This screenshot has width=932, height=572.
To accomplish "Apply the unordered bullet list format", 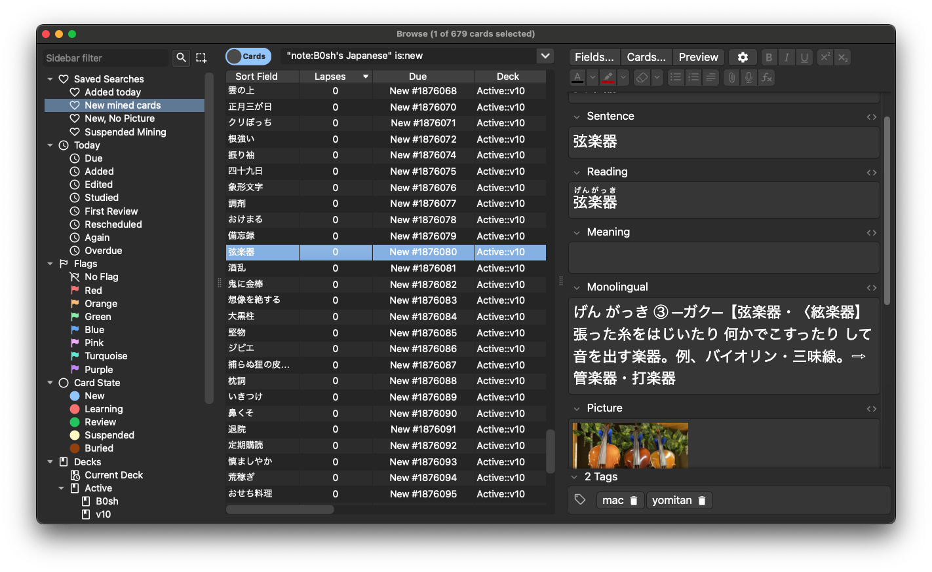I will (675, 77).
